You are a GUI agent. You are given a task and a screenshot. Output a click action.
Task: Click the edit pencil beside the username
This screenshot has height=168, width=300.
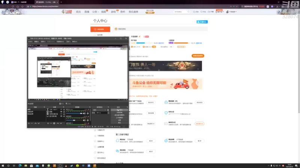click(139, 37)
